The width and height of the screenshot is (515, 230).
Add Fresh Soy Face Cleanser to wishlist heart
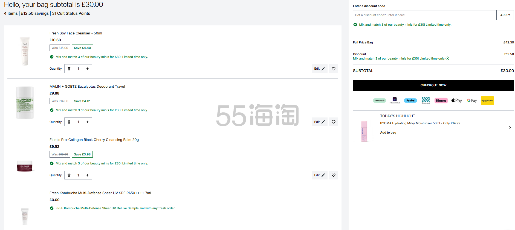pyautogui.click(x=333, y=69)
